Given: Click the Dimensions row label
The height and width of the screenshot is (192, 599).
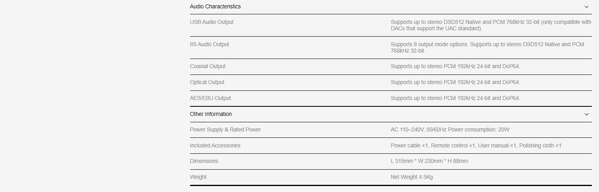Looking at the screenshot, I should pyautogui.click(x=204, y=161).
